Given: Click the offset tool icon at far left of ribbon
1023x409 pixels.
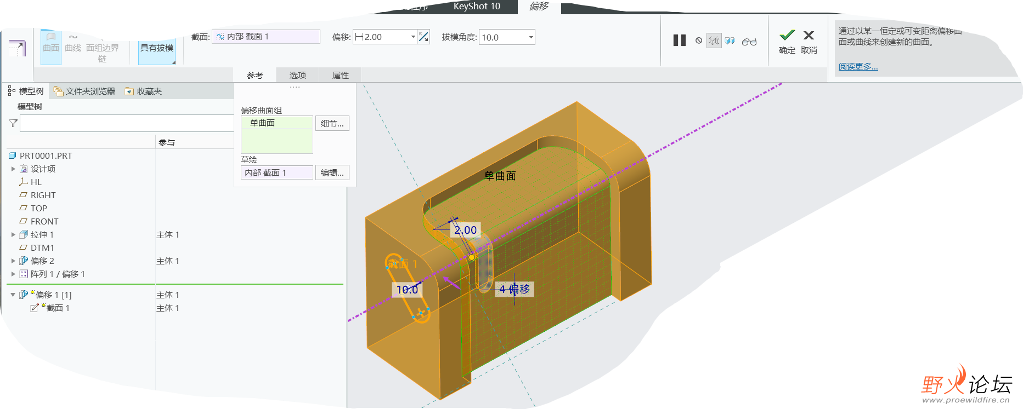Looking at the screenshot, I should tap(18, 48).
